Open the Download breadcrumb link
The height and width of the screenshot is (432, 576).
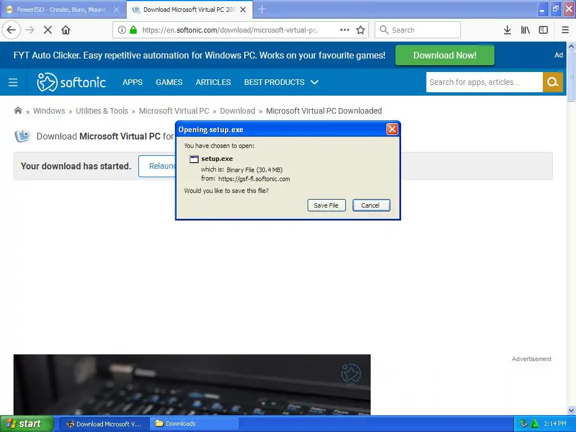pos(237,111)
